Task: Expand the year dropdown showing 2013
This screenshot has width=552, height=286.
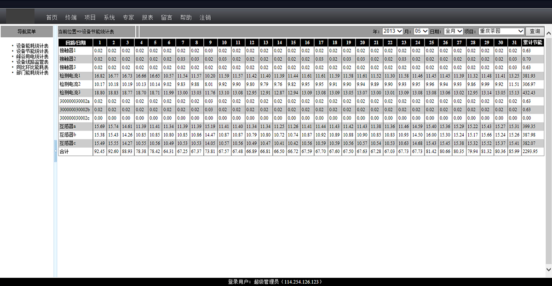Action: pyautogui.click(x=392, y=31)
